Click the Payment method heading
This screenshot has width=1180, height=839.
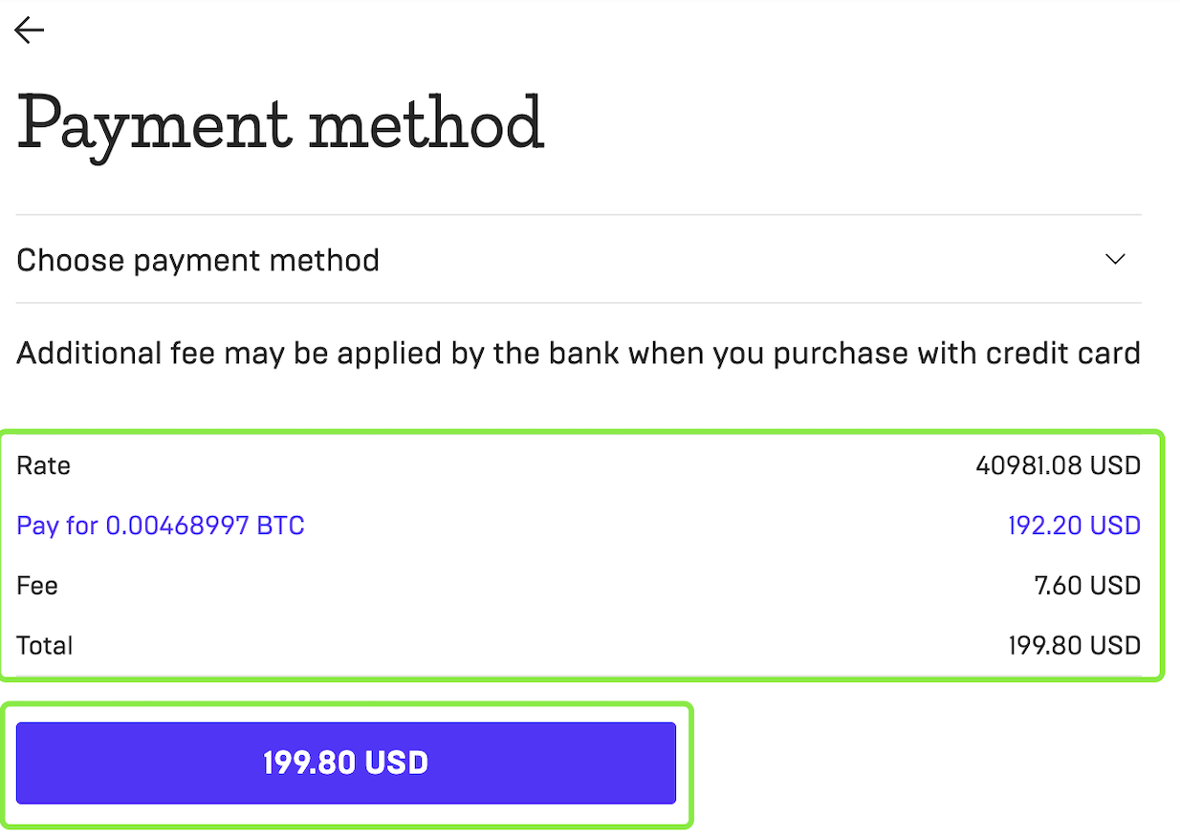tap(280, 124)
